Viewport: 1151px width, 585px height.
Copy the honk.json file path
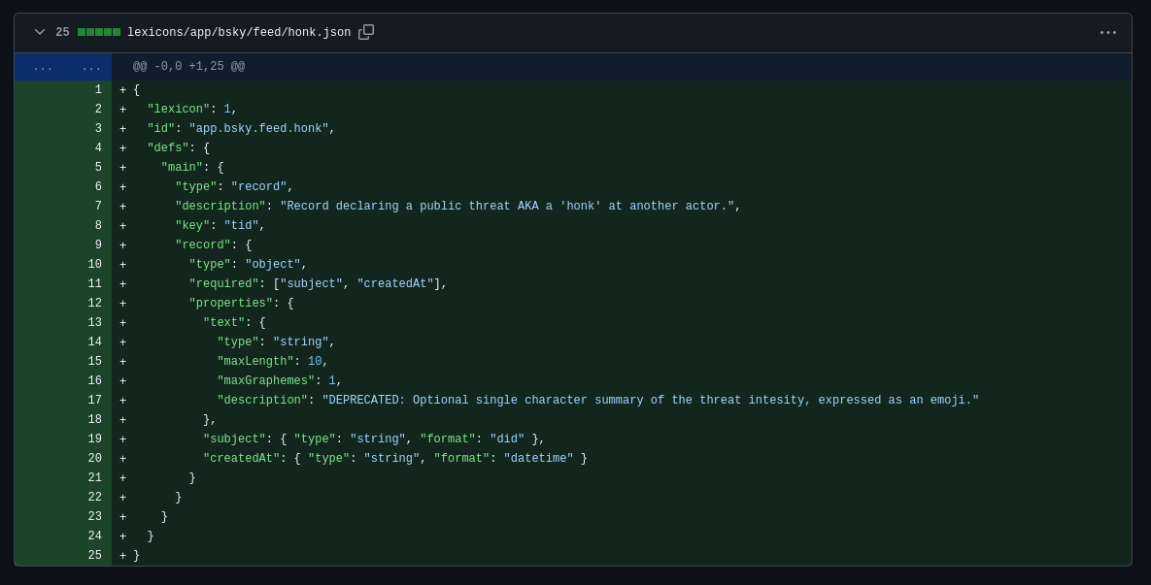366,32
